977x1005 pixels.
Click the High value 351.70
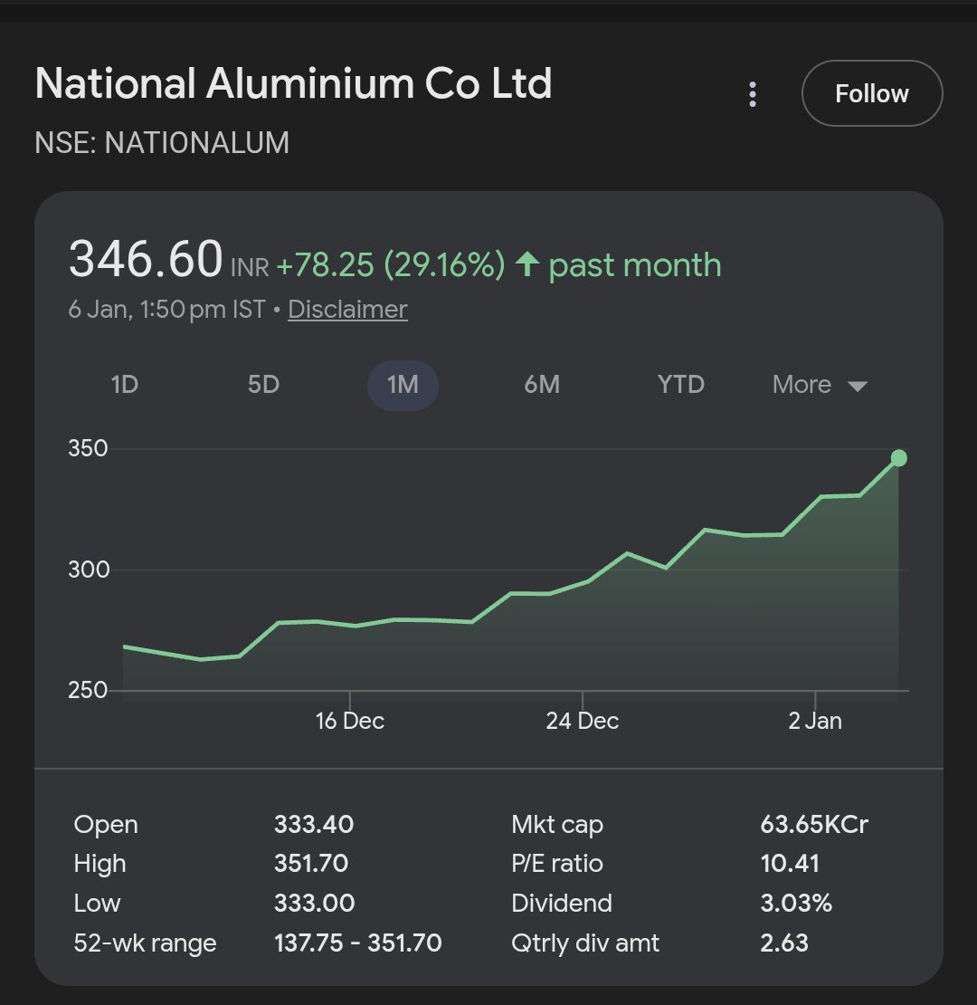pos(311,864)
